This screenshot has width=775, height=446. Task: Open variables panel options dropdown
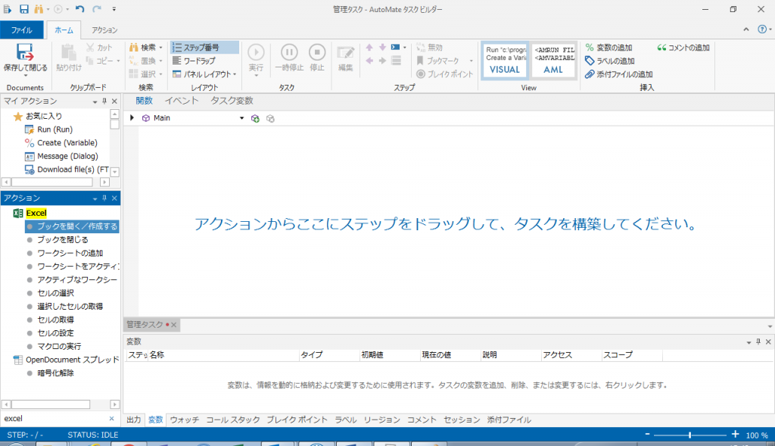pyautogui.click(x=749, y=342)
